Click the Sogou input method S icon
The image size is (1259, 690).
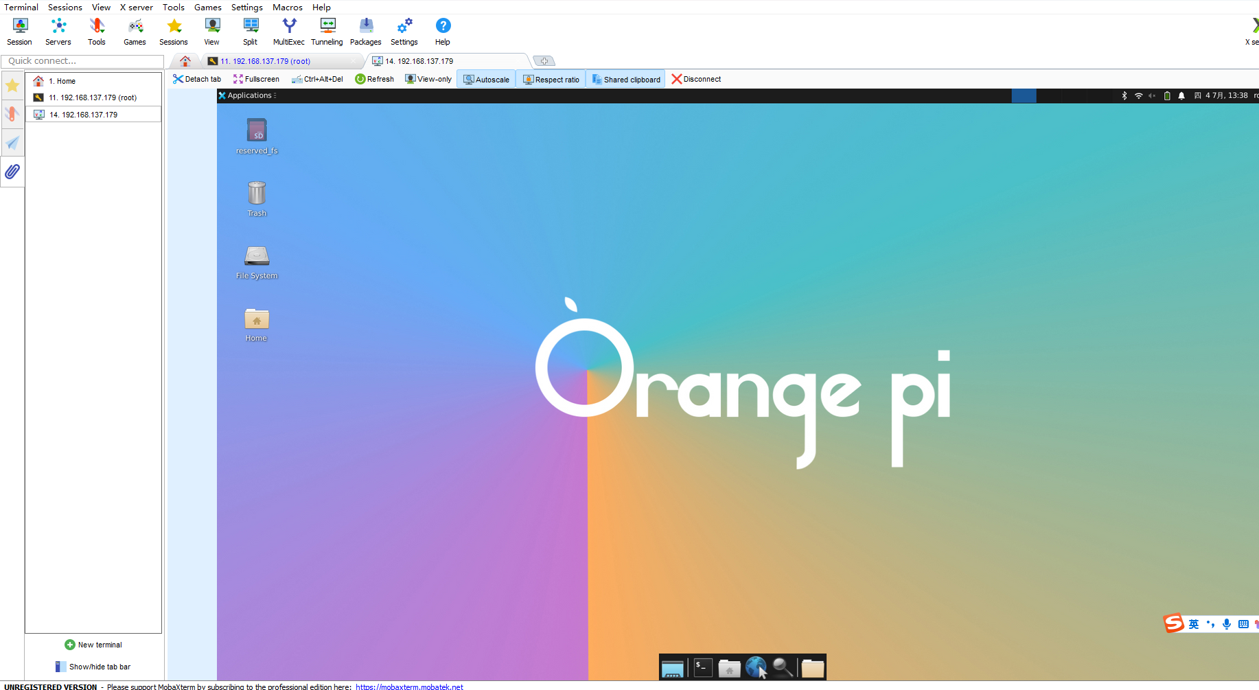click(1174, 623)
